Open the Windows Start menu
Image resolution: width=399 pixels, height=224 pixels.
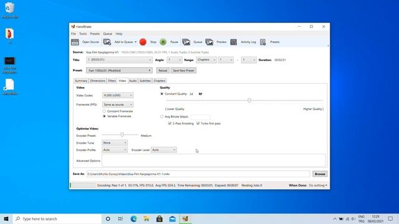coord(6,218)
